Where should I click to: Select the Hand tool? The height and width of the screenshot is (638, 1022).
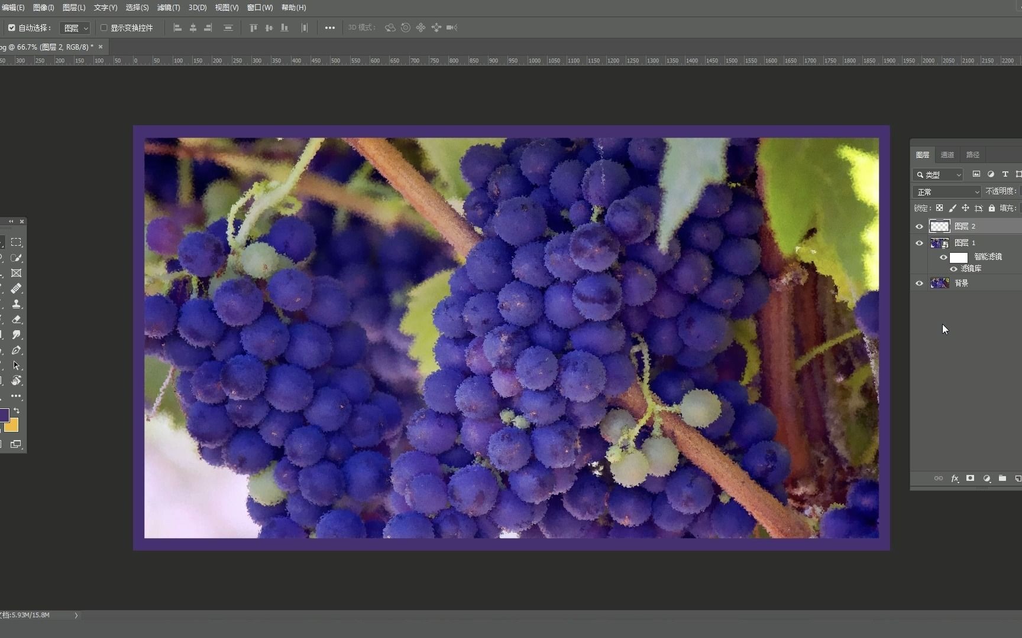pos(16,380)
